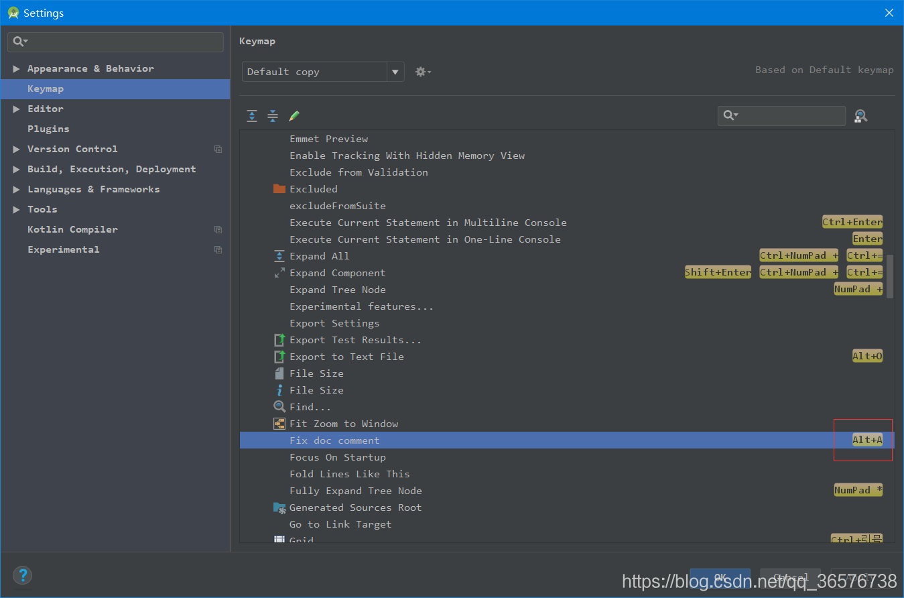This screenshot has width=904, height=598.
Task: Click the Ctrl+Enter shortcut badge
Action: point(852,222)
